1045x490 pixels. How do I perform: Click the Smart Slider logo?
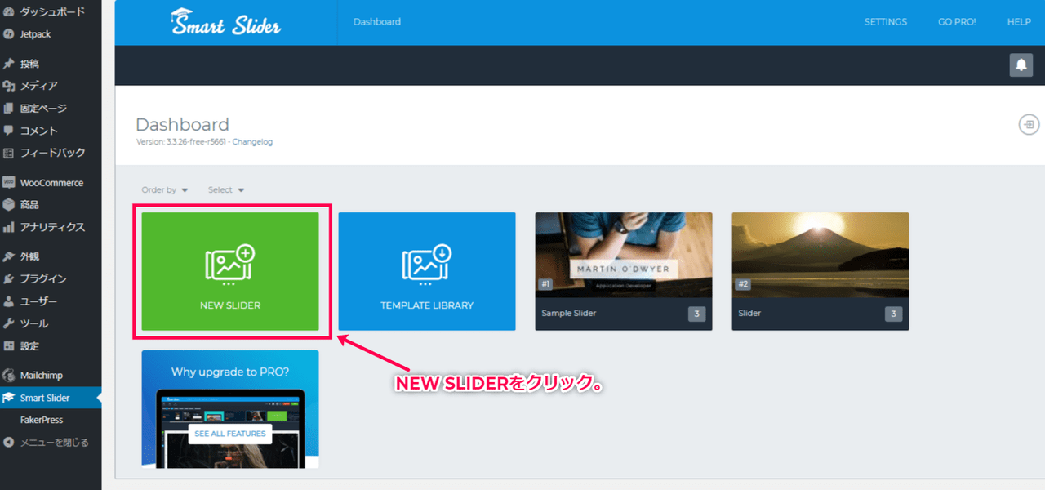(x=226, y=23)
